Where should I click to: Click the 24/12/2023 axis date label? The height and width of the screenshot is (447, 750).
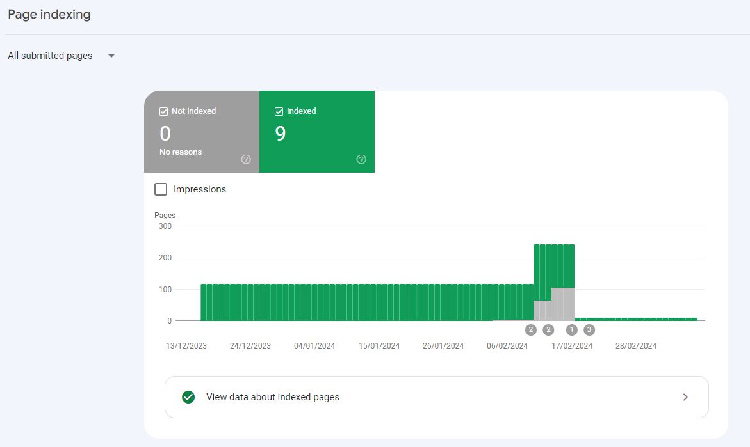pyautogui.click(x=250, y=346)
